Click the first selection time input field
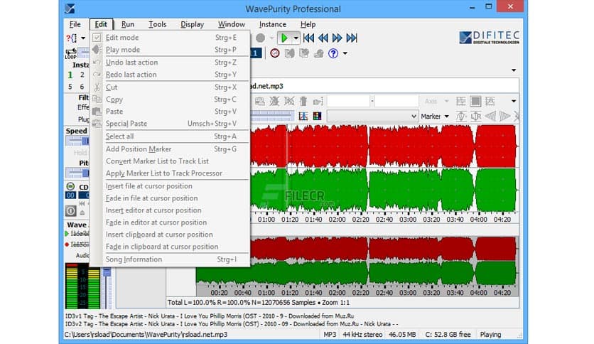594x344 pixels. (x=348, y=101)
